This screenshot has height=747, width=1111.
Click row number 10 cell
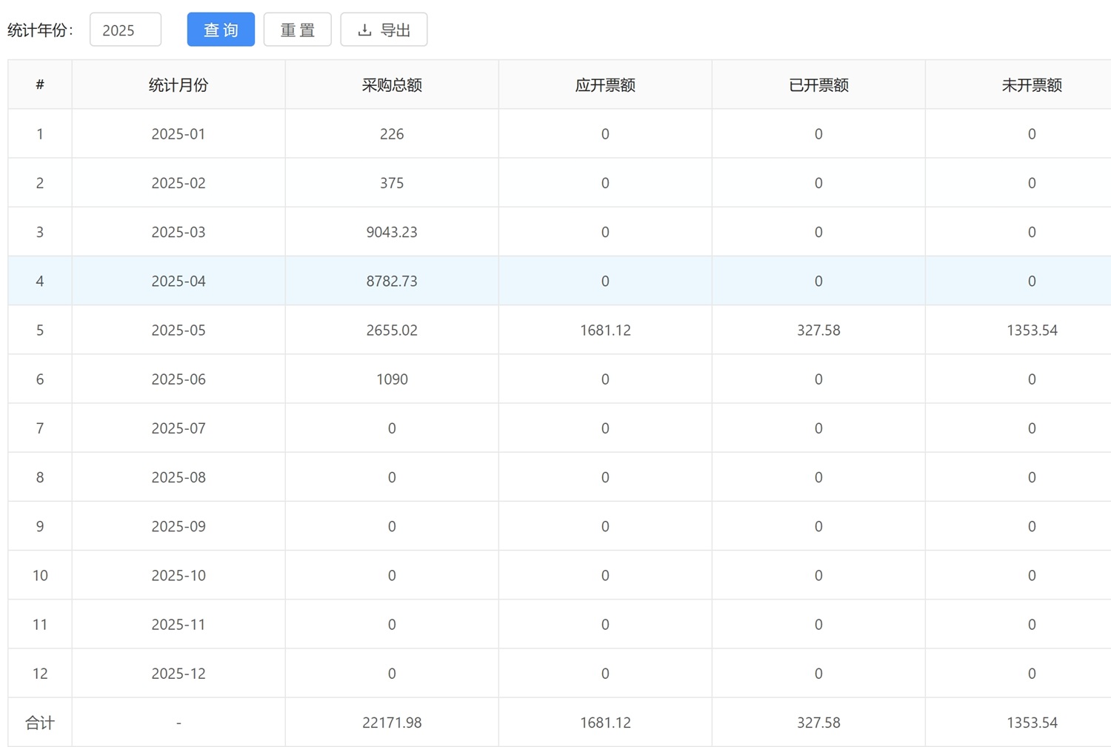[x=40, y=575]
